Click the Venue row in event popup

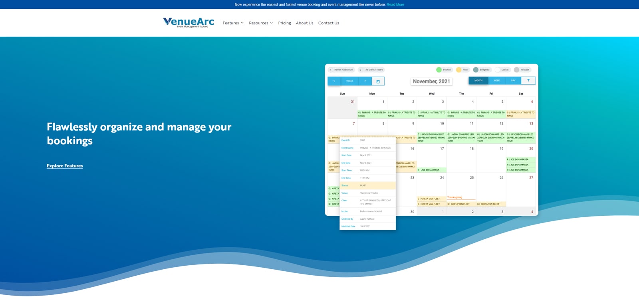point(367,193)
